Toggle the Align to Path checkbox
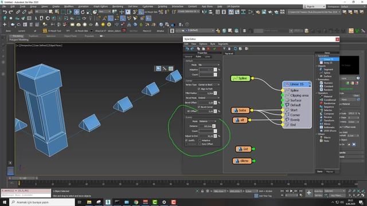Screen dimensions: 367x206 click(199, 89)
